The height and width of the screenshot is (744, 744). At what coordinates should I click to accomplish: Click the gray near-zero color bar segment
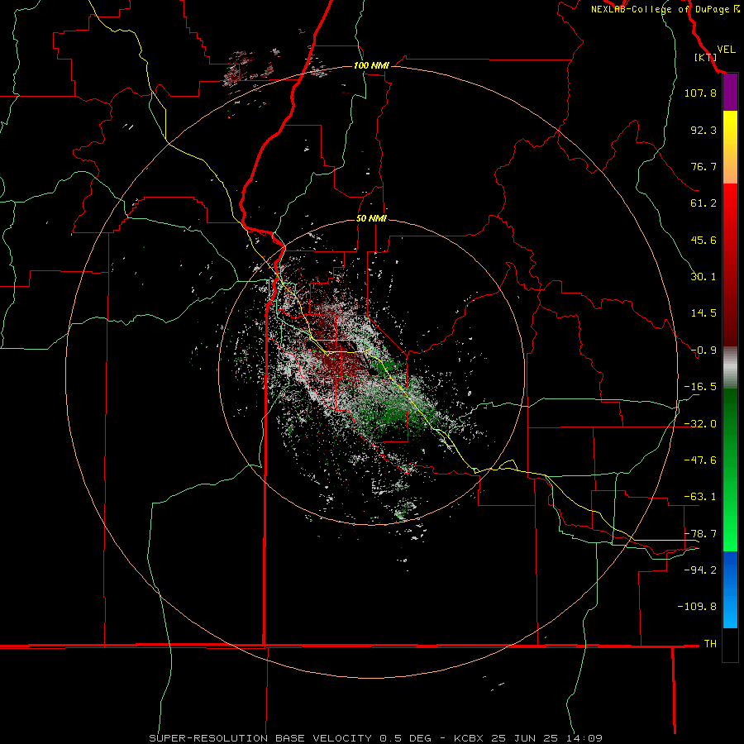(x=730, y=368)
